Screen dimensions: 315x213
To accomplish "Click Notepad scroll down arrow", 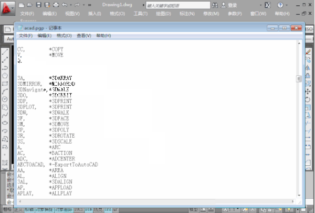I will point(299,195).
